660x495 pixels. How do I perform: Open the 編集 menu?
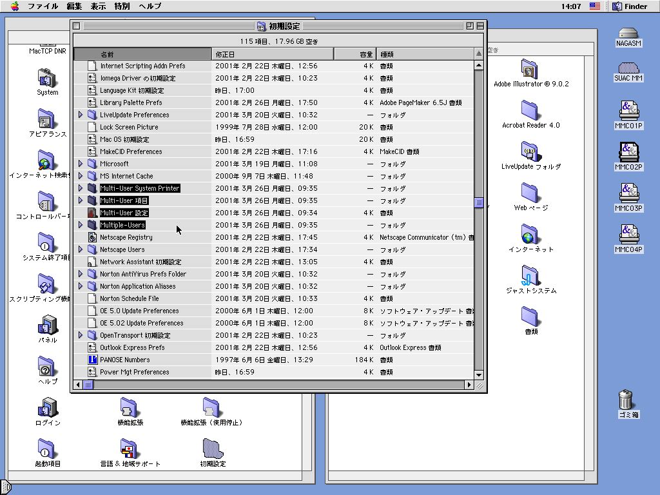tap(74, 6)
